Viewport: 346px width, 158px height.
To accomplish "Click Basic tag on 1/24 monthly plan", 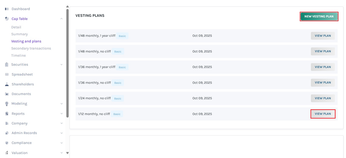I will [117, 98].
